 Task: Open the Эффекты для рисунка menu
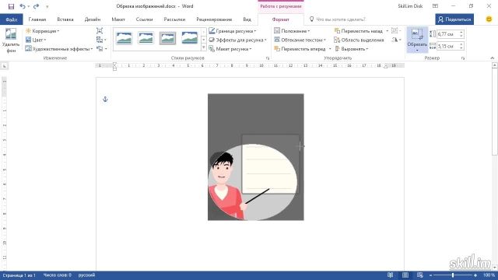tap(237, 40)
